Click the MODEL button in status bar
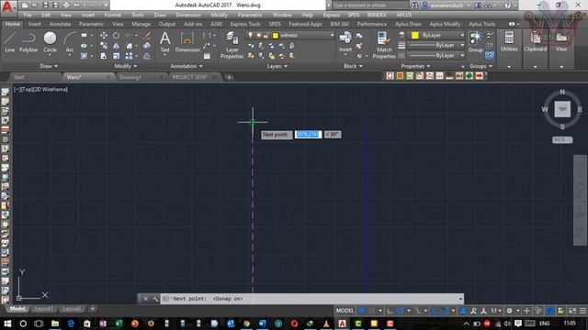This screenshot has width=588, height=330. 345,311
